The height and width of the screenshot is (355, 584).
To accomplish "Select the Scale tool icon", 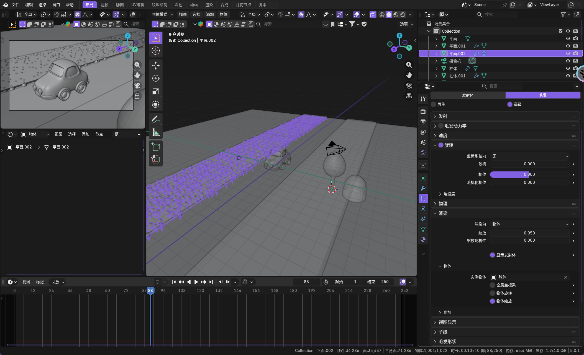I will (155, 92).
